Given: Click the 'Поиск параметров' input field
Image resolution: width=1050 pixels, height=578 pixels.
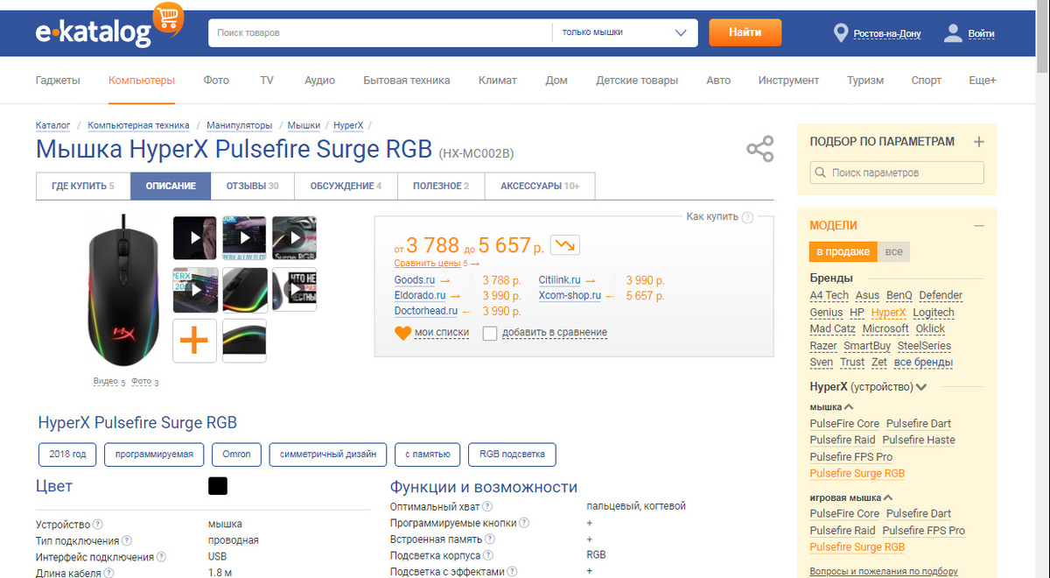Looking at the screenshot, I should (x=897, y=173).
